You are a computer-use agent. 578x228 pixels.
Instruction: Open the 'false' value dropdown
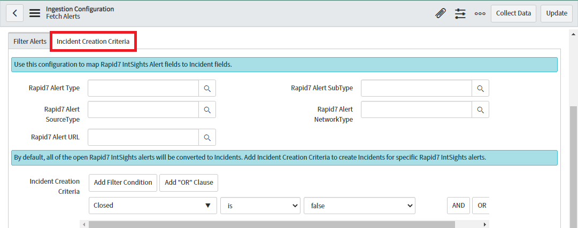(359, 206)
